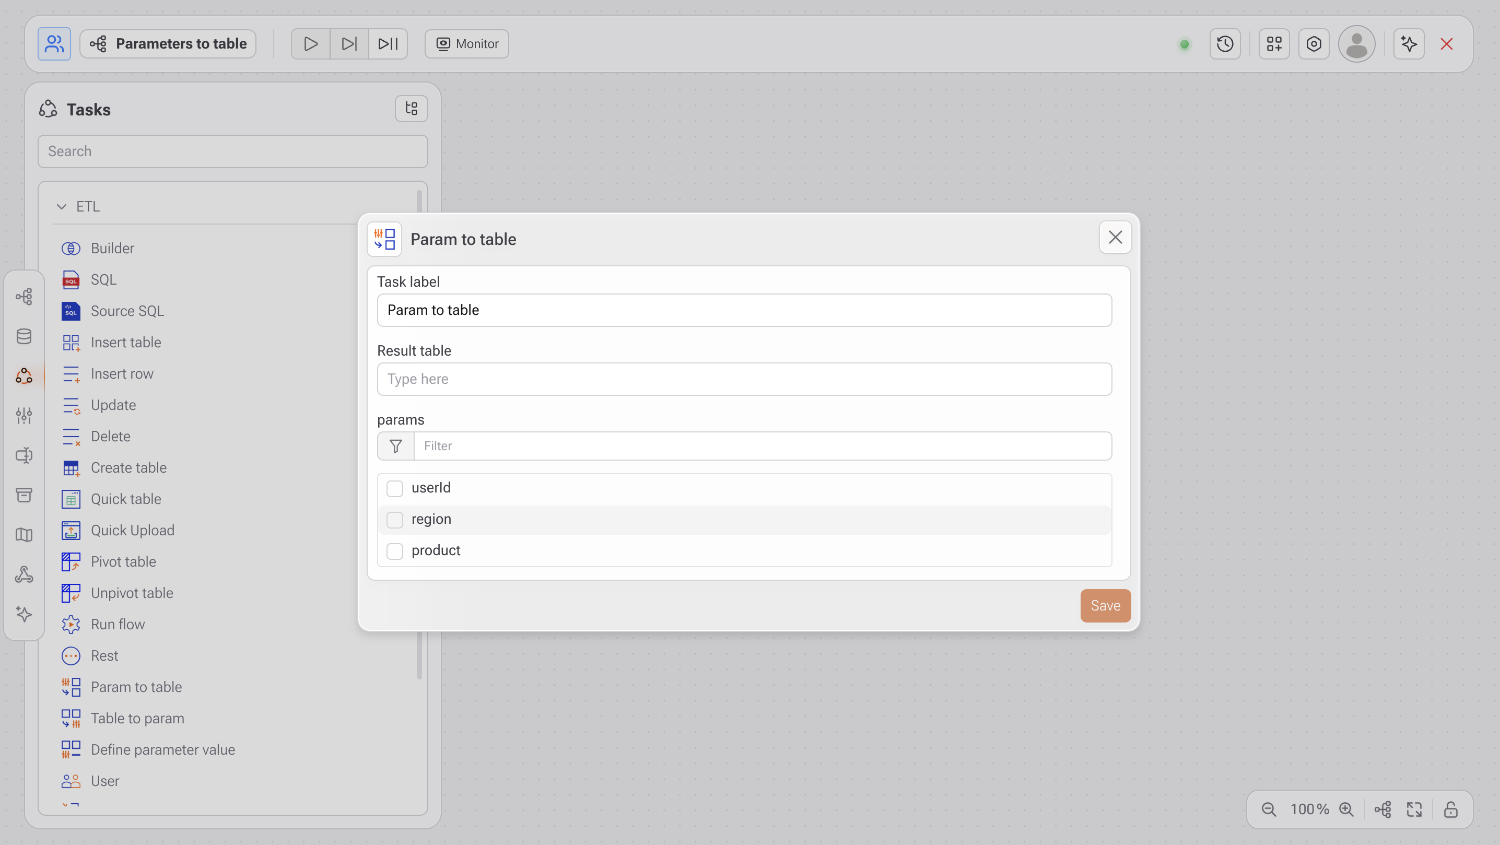Image resolution: width=1500 pixels, height=845 pixels.
Task: Check the region parameter checkbox
Action: [x=395, y=520]
